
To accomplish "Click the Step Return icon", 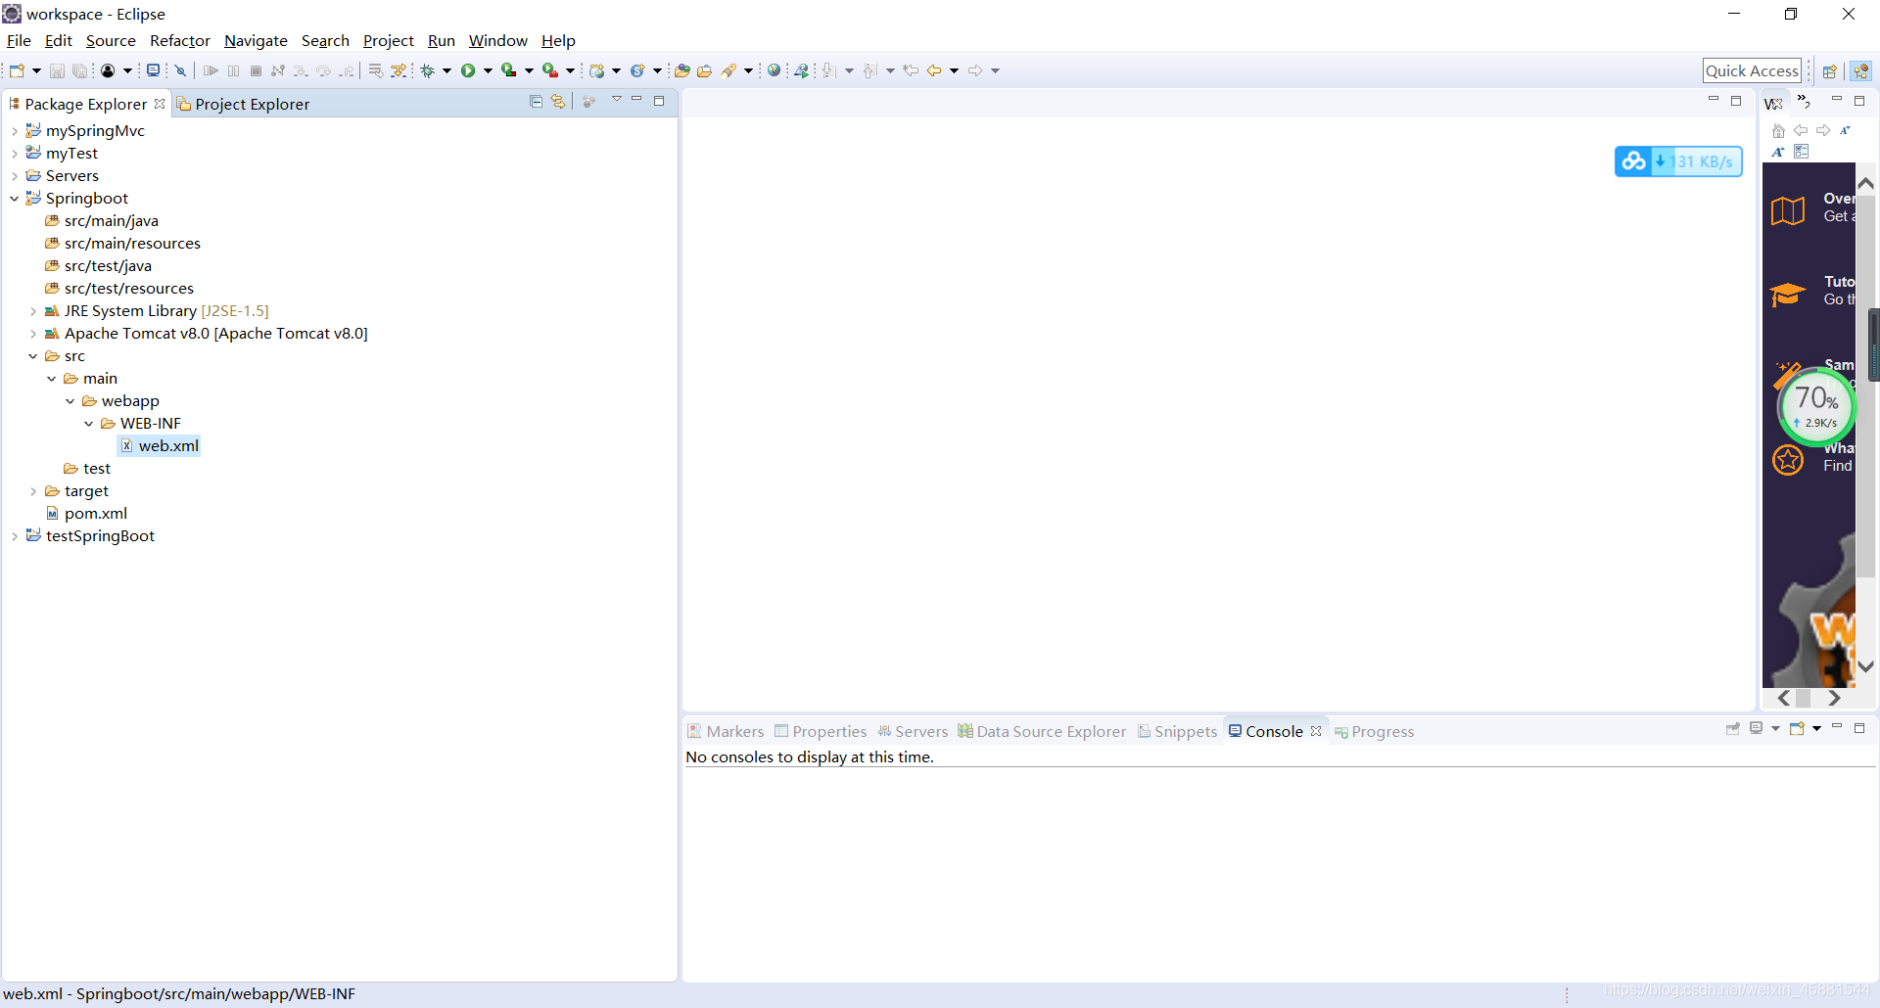I will [x=347, y=70].
